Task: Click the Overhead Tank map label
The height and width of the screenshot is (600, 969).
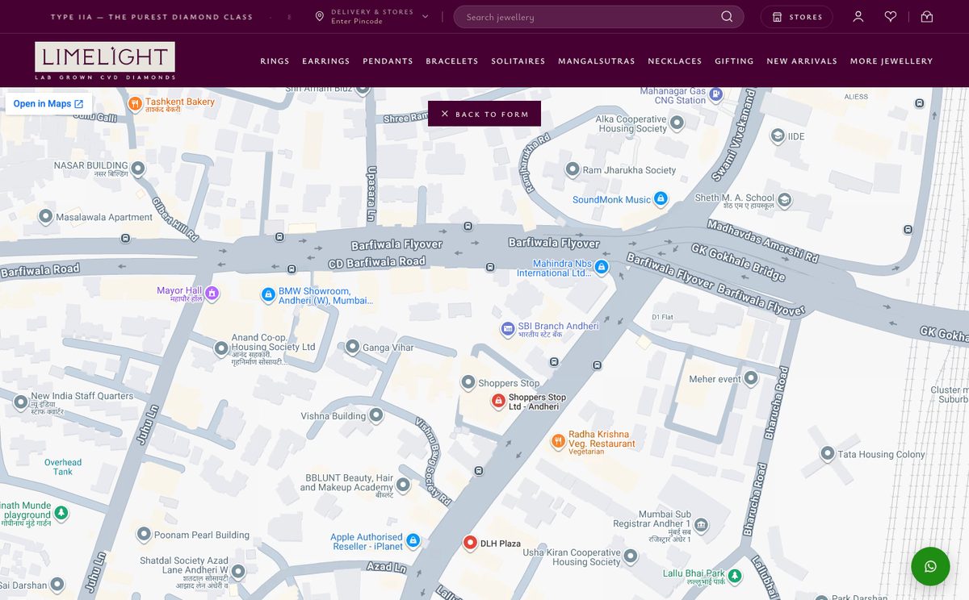Action: click(x=63, y=467)
